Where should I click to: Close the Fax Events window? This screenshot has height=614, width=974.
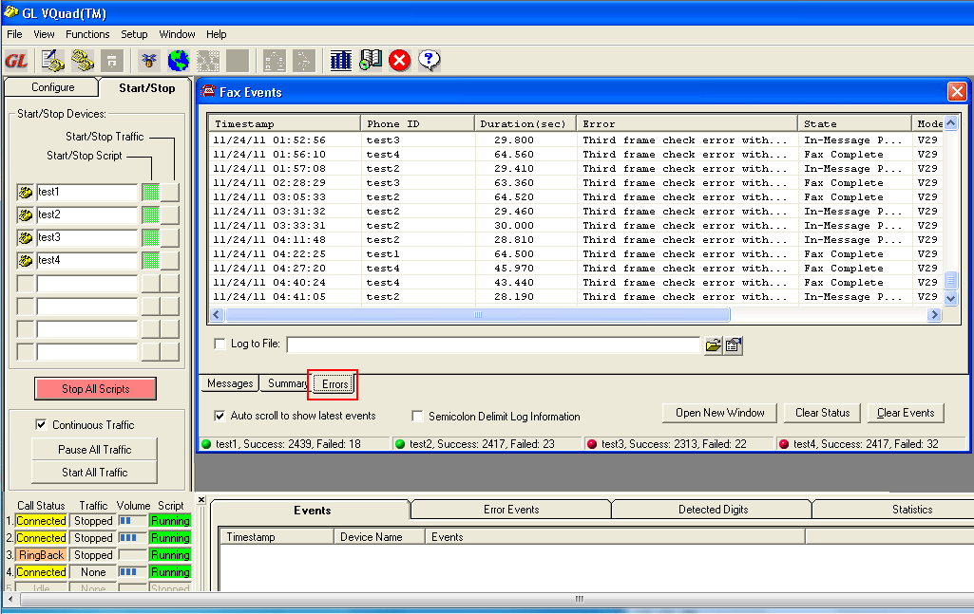click(x=957, y=92)
